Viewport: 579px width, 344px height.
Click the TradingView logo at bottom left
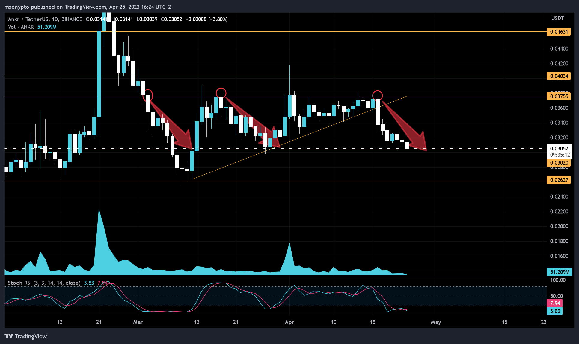point(26,336)
